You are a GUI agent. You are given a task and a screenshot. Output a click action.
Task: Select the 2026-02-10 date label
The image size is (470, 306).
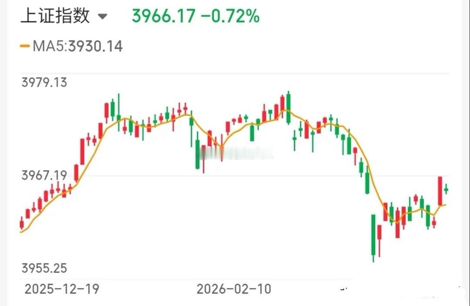[x=233, y=289]
